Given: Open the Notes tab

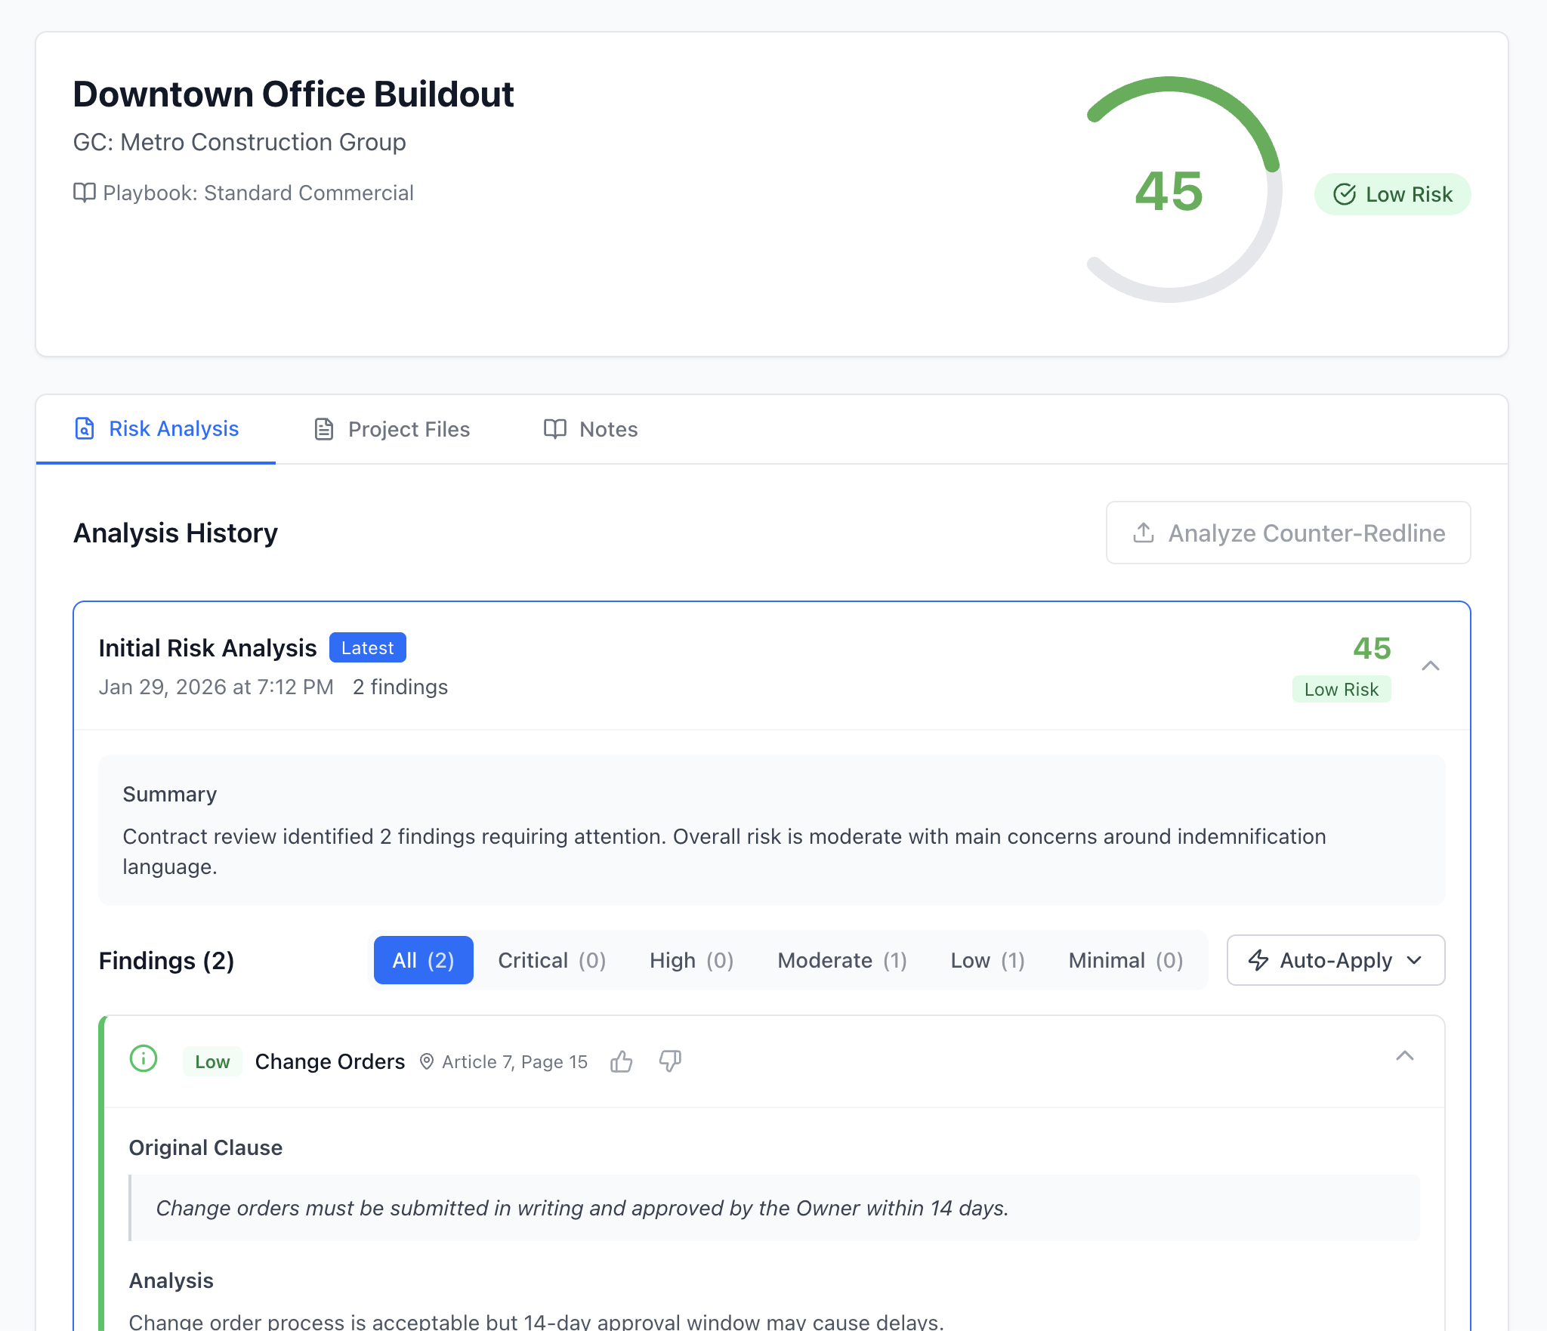Looking at the screenshot, I should (591, 429).
